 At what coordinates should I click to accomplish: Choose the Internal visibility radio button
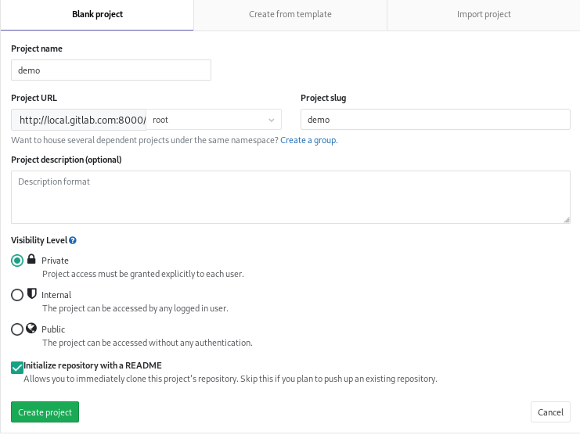tap(17, 295)
